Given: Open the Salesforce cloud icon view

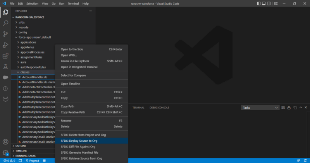Looking at the screenshot, I should click(5, 77).
